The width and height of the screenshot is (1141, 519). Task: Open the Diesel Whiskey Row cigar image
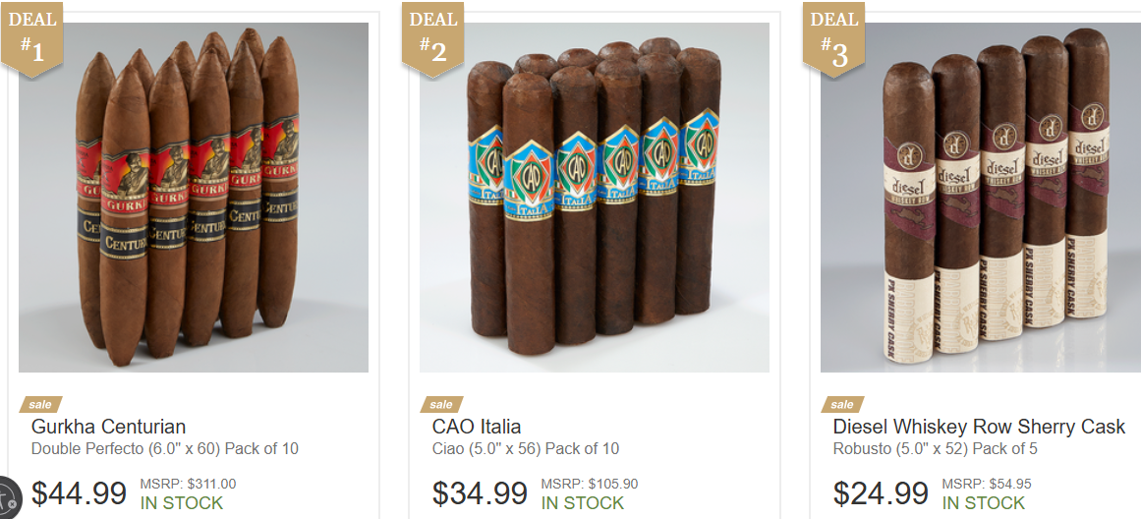point(981,198)
